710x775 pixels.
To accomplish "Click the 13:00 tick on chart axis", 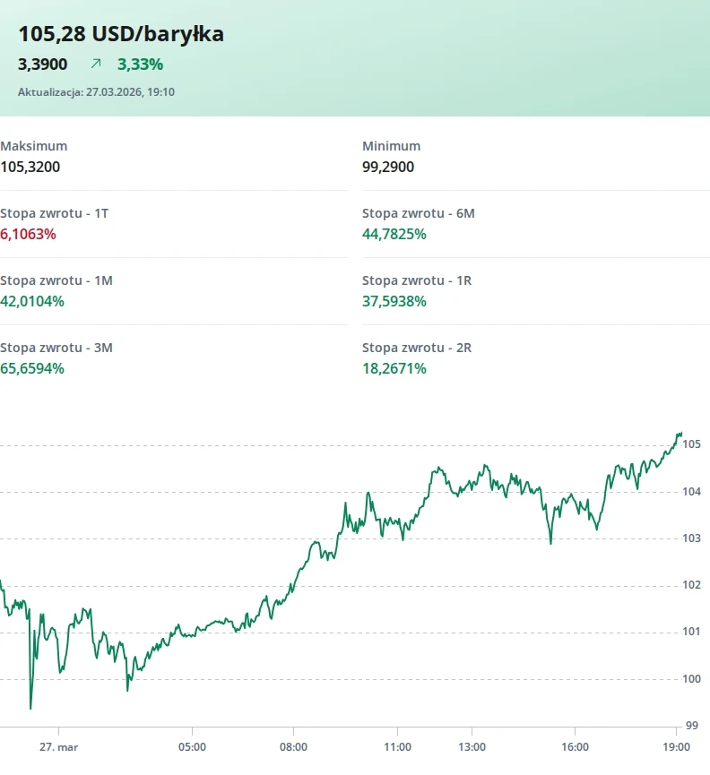I will click(472, 747).
